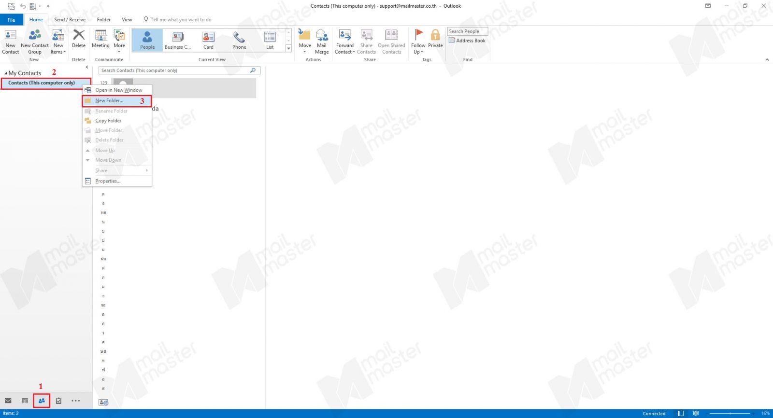Select the List view

point(270,40)
